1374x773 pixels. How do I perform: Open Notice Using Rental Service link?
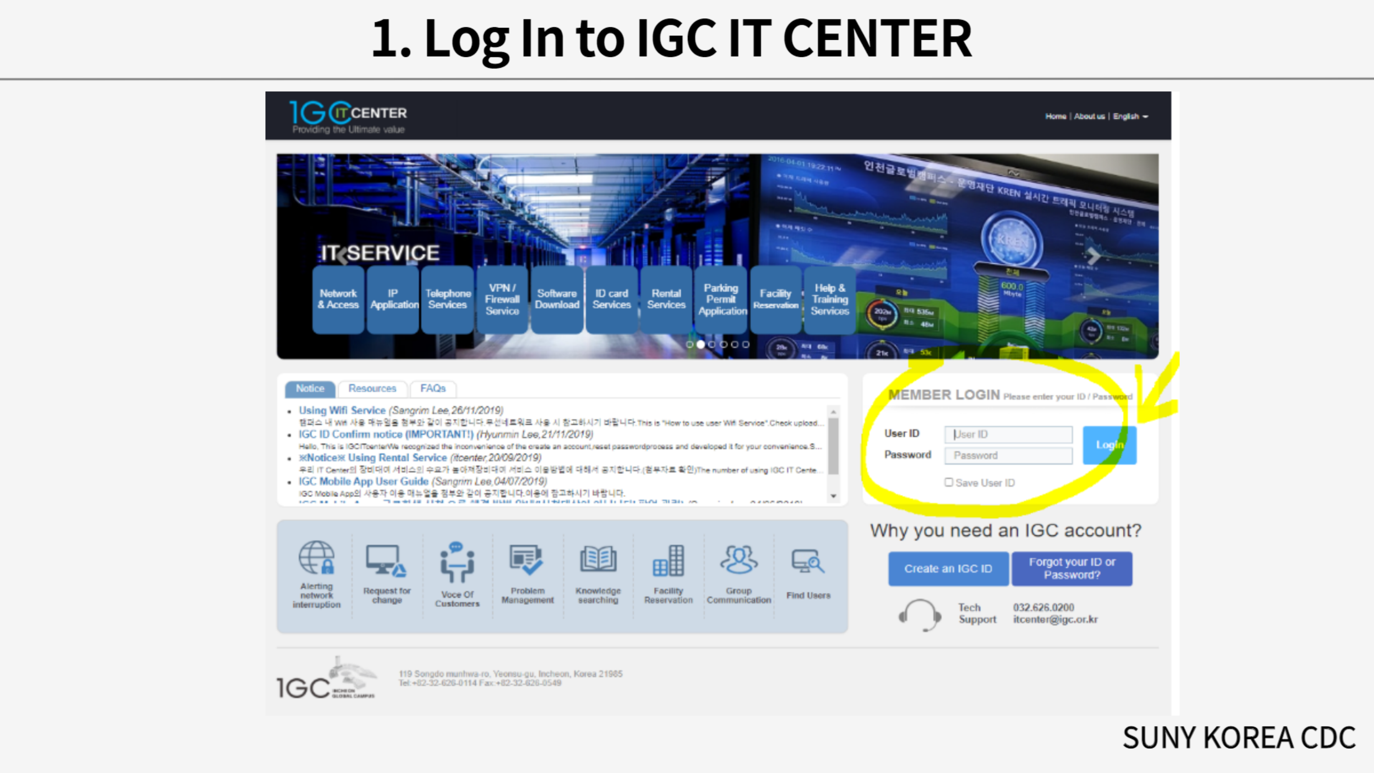coord(372,458)
